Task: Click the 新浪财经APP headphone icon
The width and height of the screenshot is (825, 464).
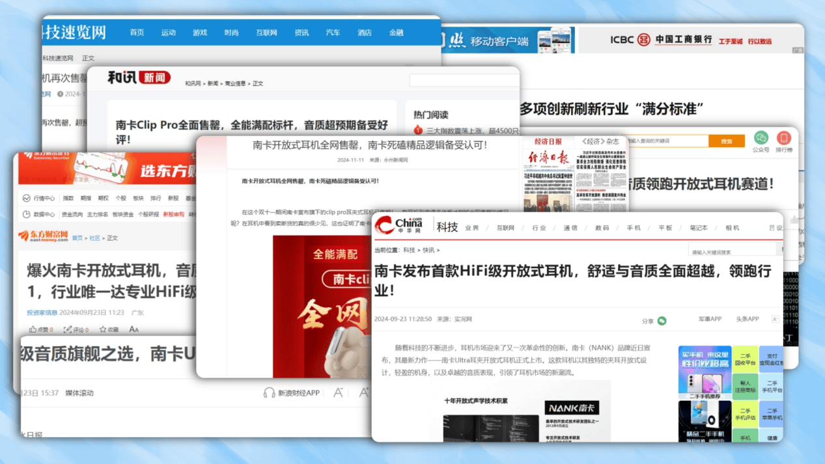Action: (x=269, y=393)
